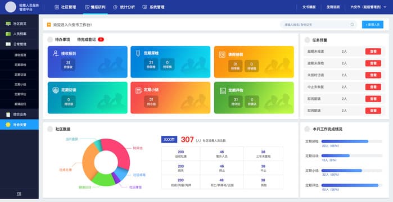Viewport: 393px width, 202px height.
Task: Open the 0 count box on 定期尿检 card
Action: click(167, 65)
